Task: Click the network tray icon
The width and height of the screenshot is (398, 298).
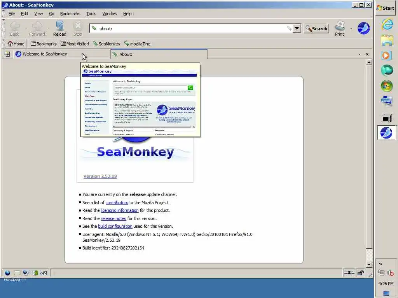Action: [x=381, y=273]
